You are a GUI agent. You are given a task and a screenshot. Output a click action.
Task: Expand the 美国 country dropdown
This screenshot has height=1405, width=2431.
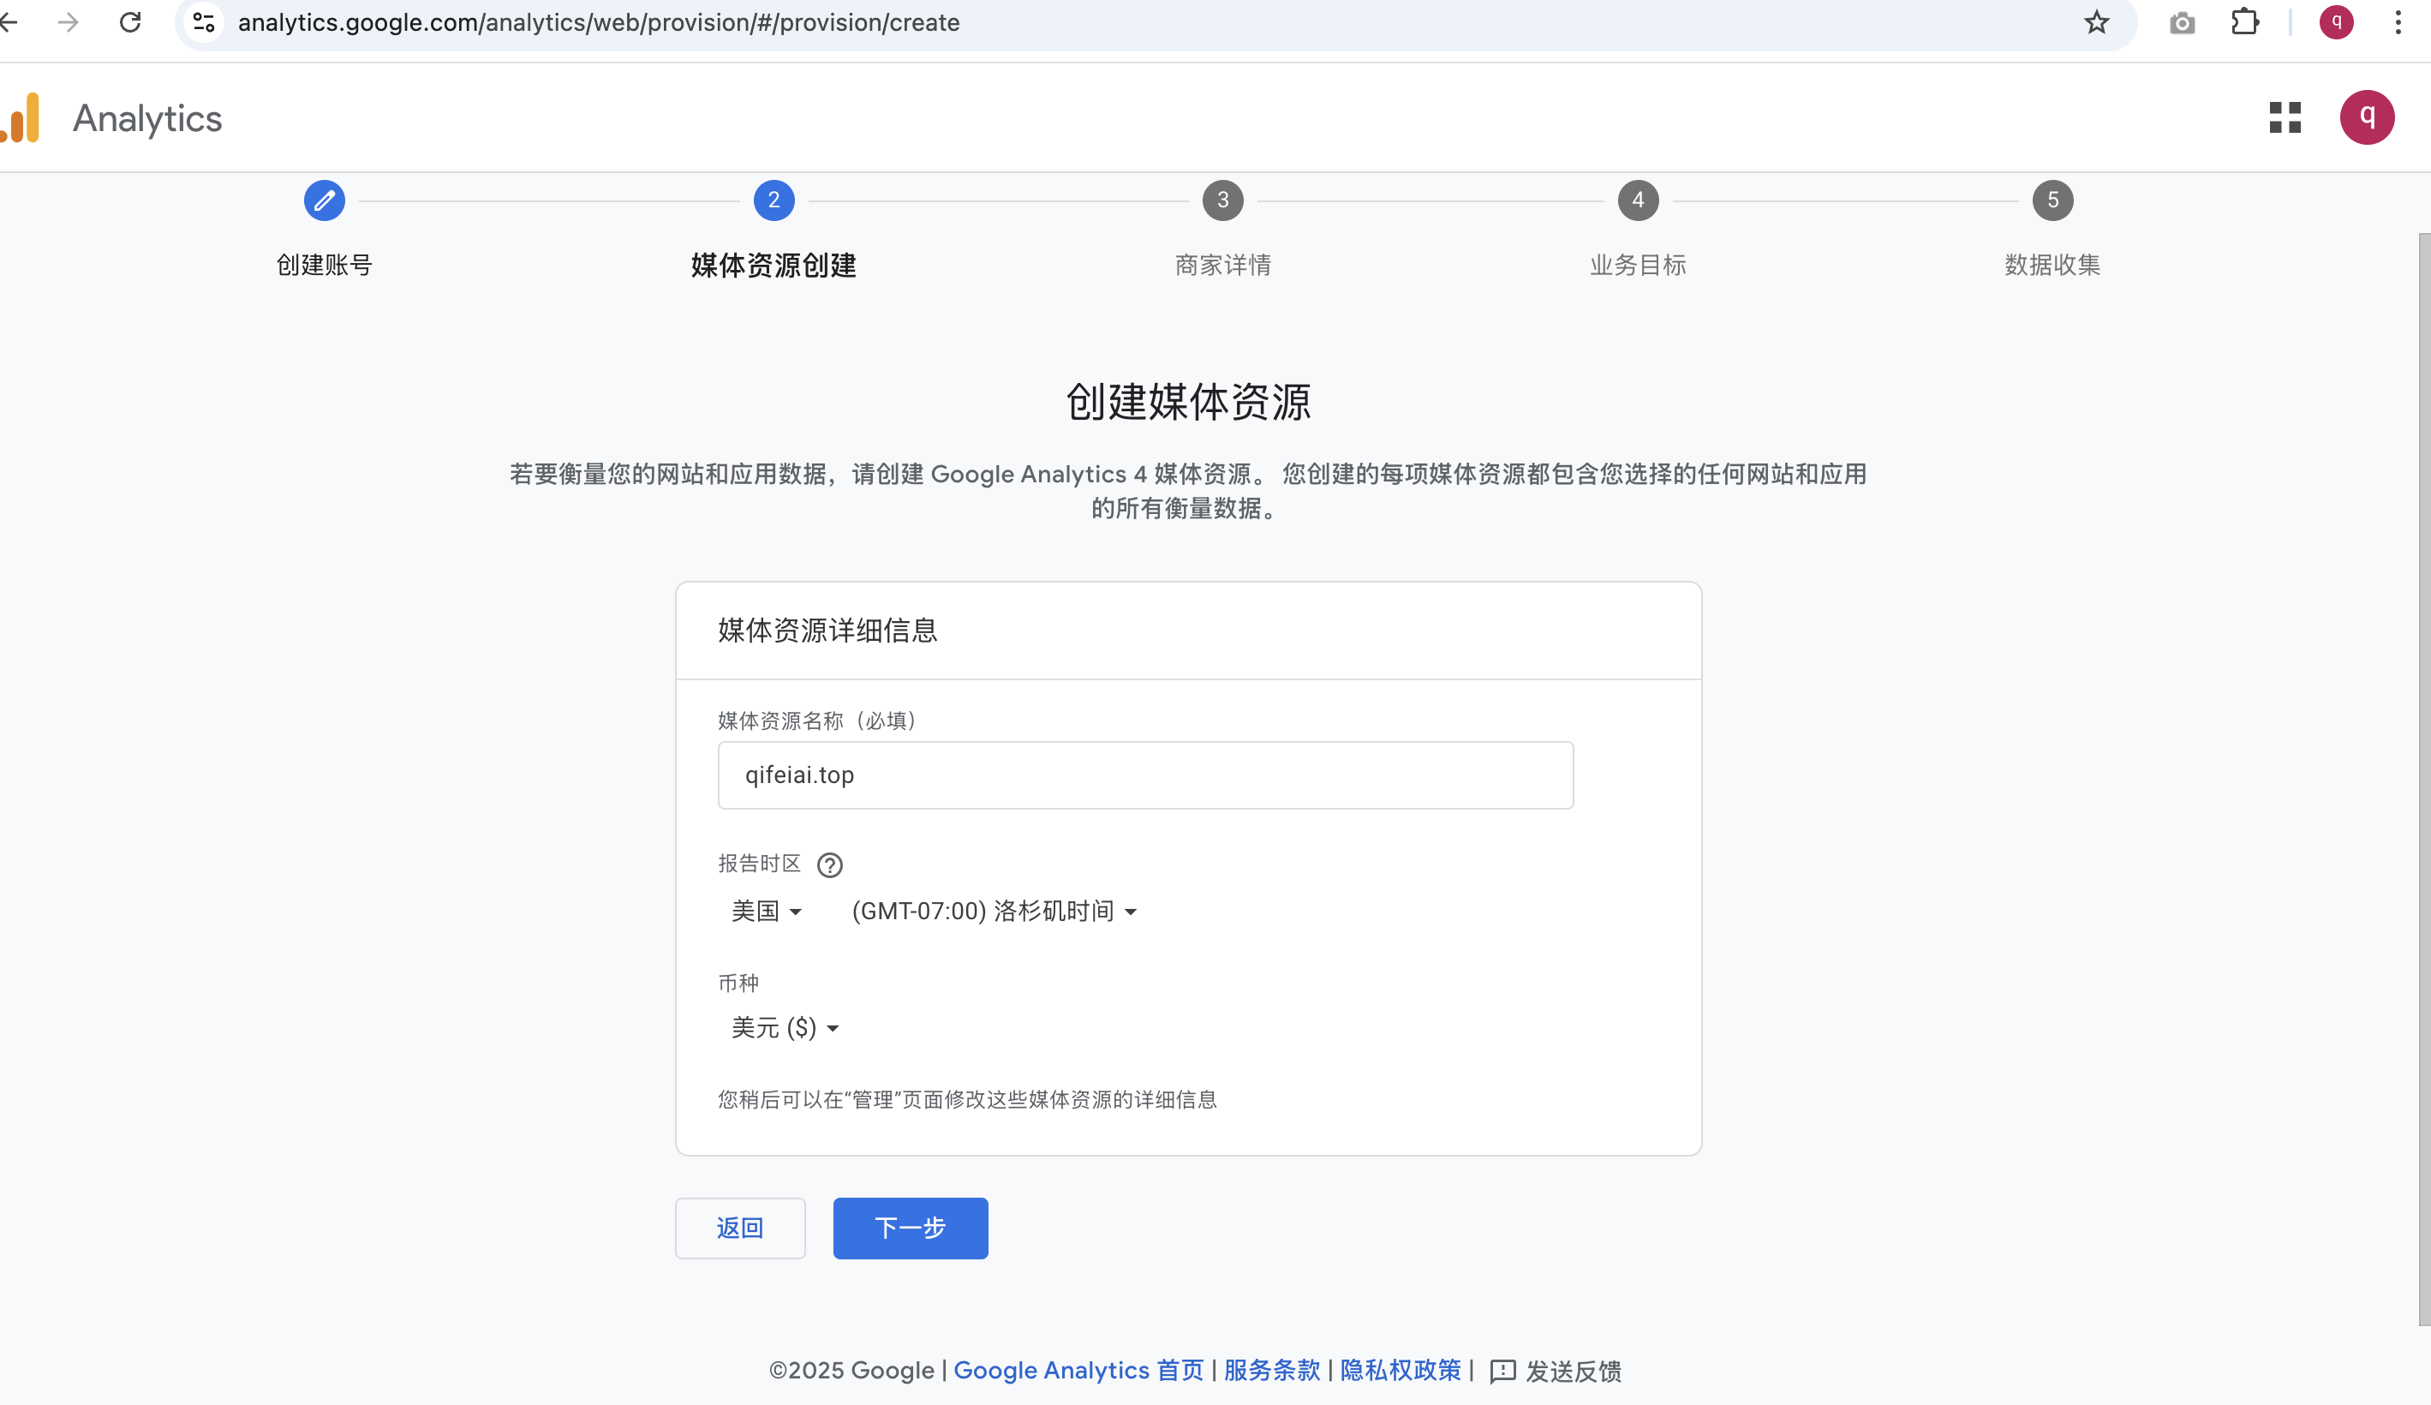coord(766,911)
